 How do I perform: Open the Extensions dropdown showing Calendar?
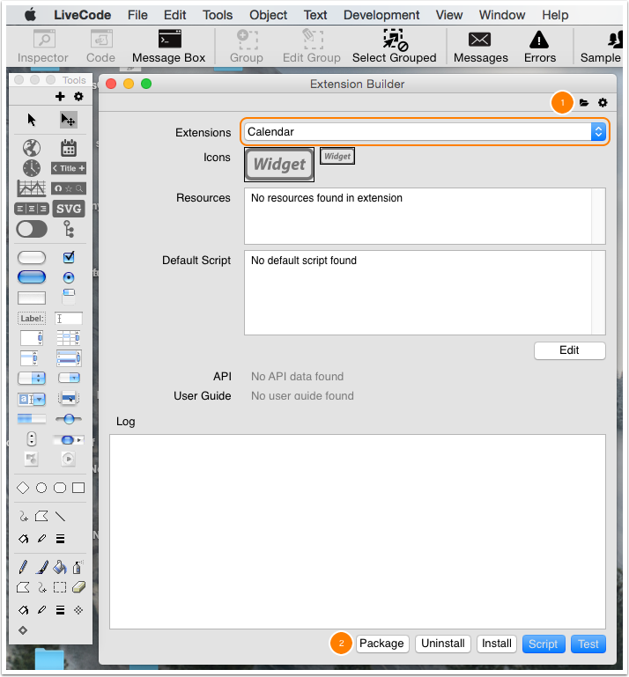[425, 132]
